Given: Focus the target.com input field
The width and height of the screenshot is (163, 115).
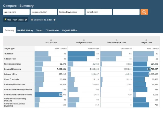Looking at the screenshot, I should click(99, 12).
